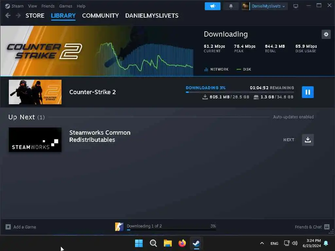This screenshot has width=335, height=251.
Task: Click the Counter-Strike 2 banner logo
Action: [x=44, y=51]
